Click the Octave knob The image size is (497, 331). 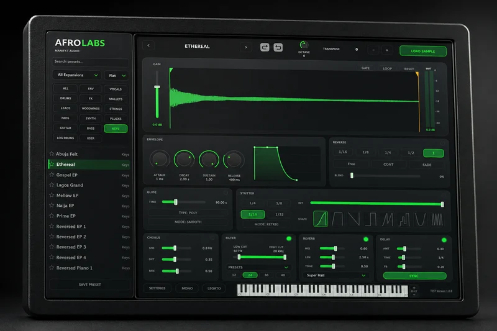(x=304, y=45)
